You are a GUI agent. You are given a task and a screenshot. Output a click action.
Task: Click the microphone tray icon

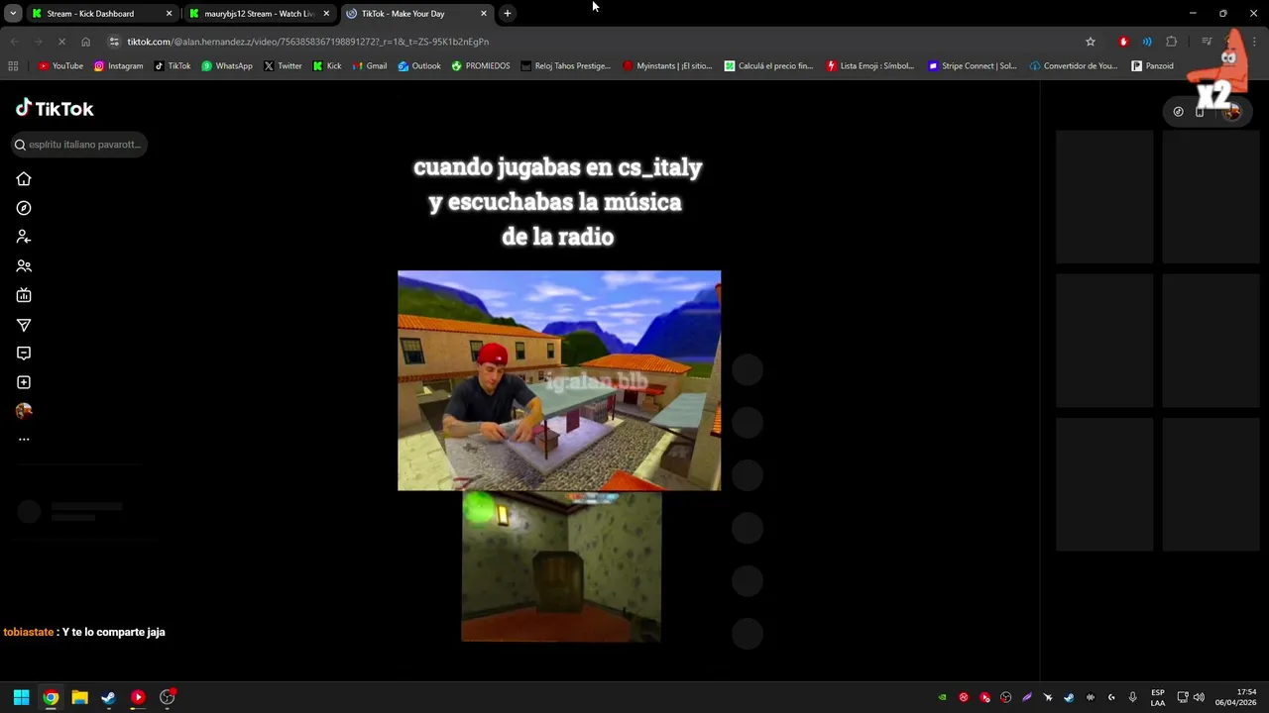tap(1132, 697)
